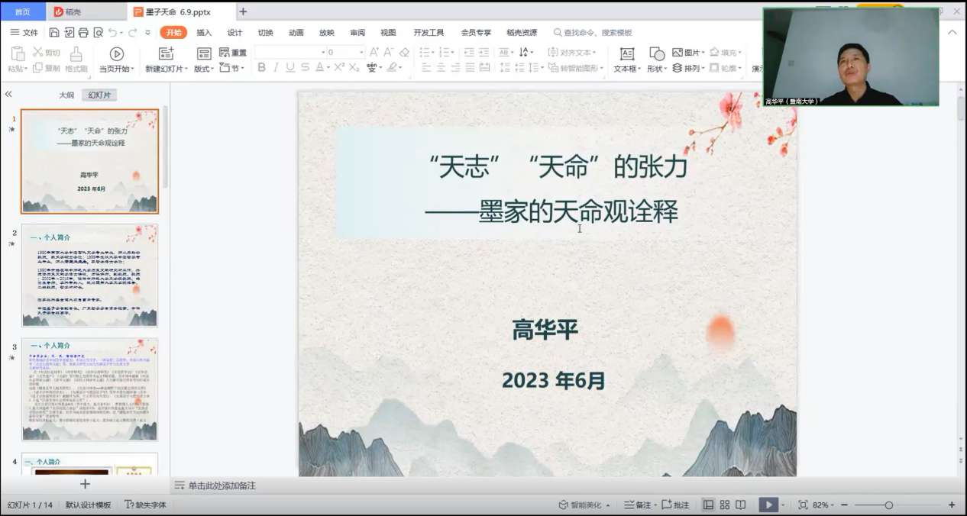Viewport: 967px width, 516px height.
Task: Open the Insert (插入) ribbon tab
Action: coord(204,33)
